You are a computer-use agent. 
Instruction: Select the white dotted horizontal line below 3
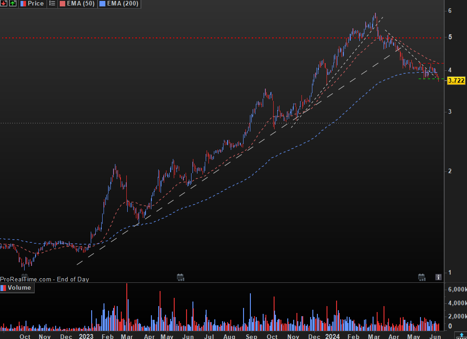pos(222,123)
